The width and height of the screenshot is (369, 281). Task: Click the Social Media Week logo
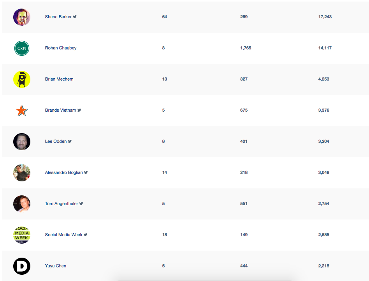[x=22, y=235]
